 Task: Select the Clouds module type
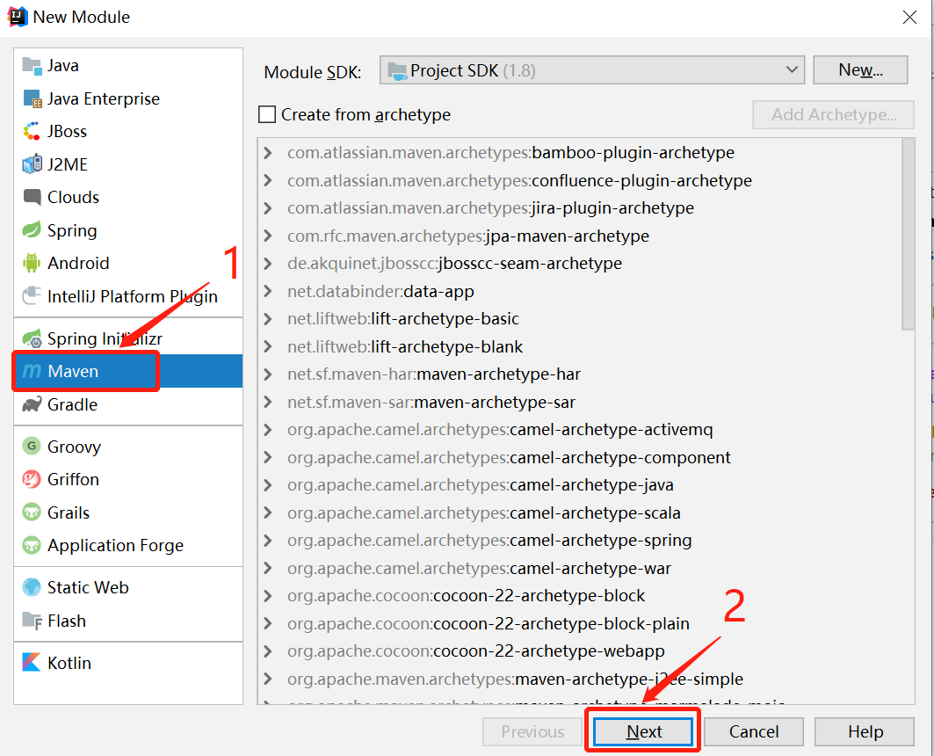pyautogui.click(x=128, y=197)
